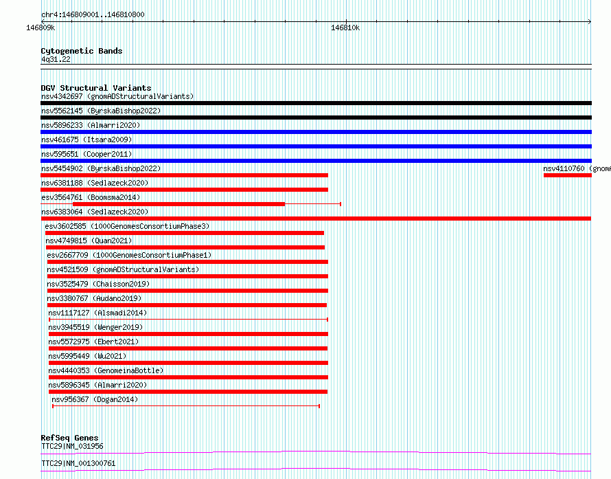Screen dimensions: 611x479
Task: Click the red bar for nsv5572975
Action: click(188, 348)
